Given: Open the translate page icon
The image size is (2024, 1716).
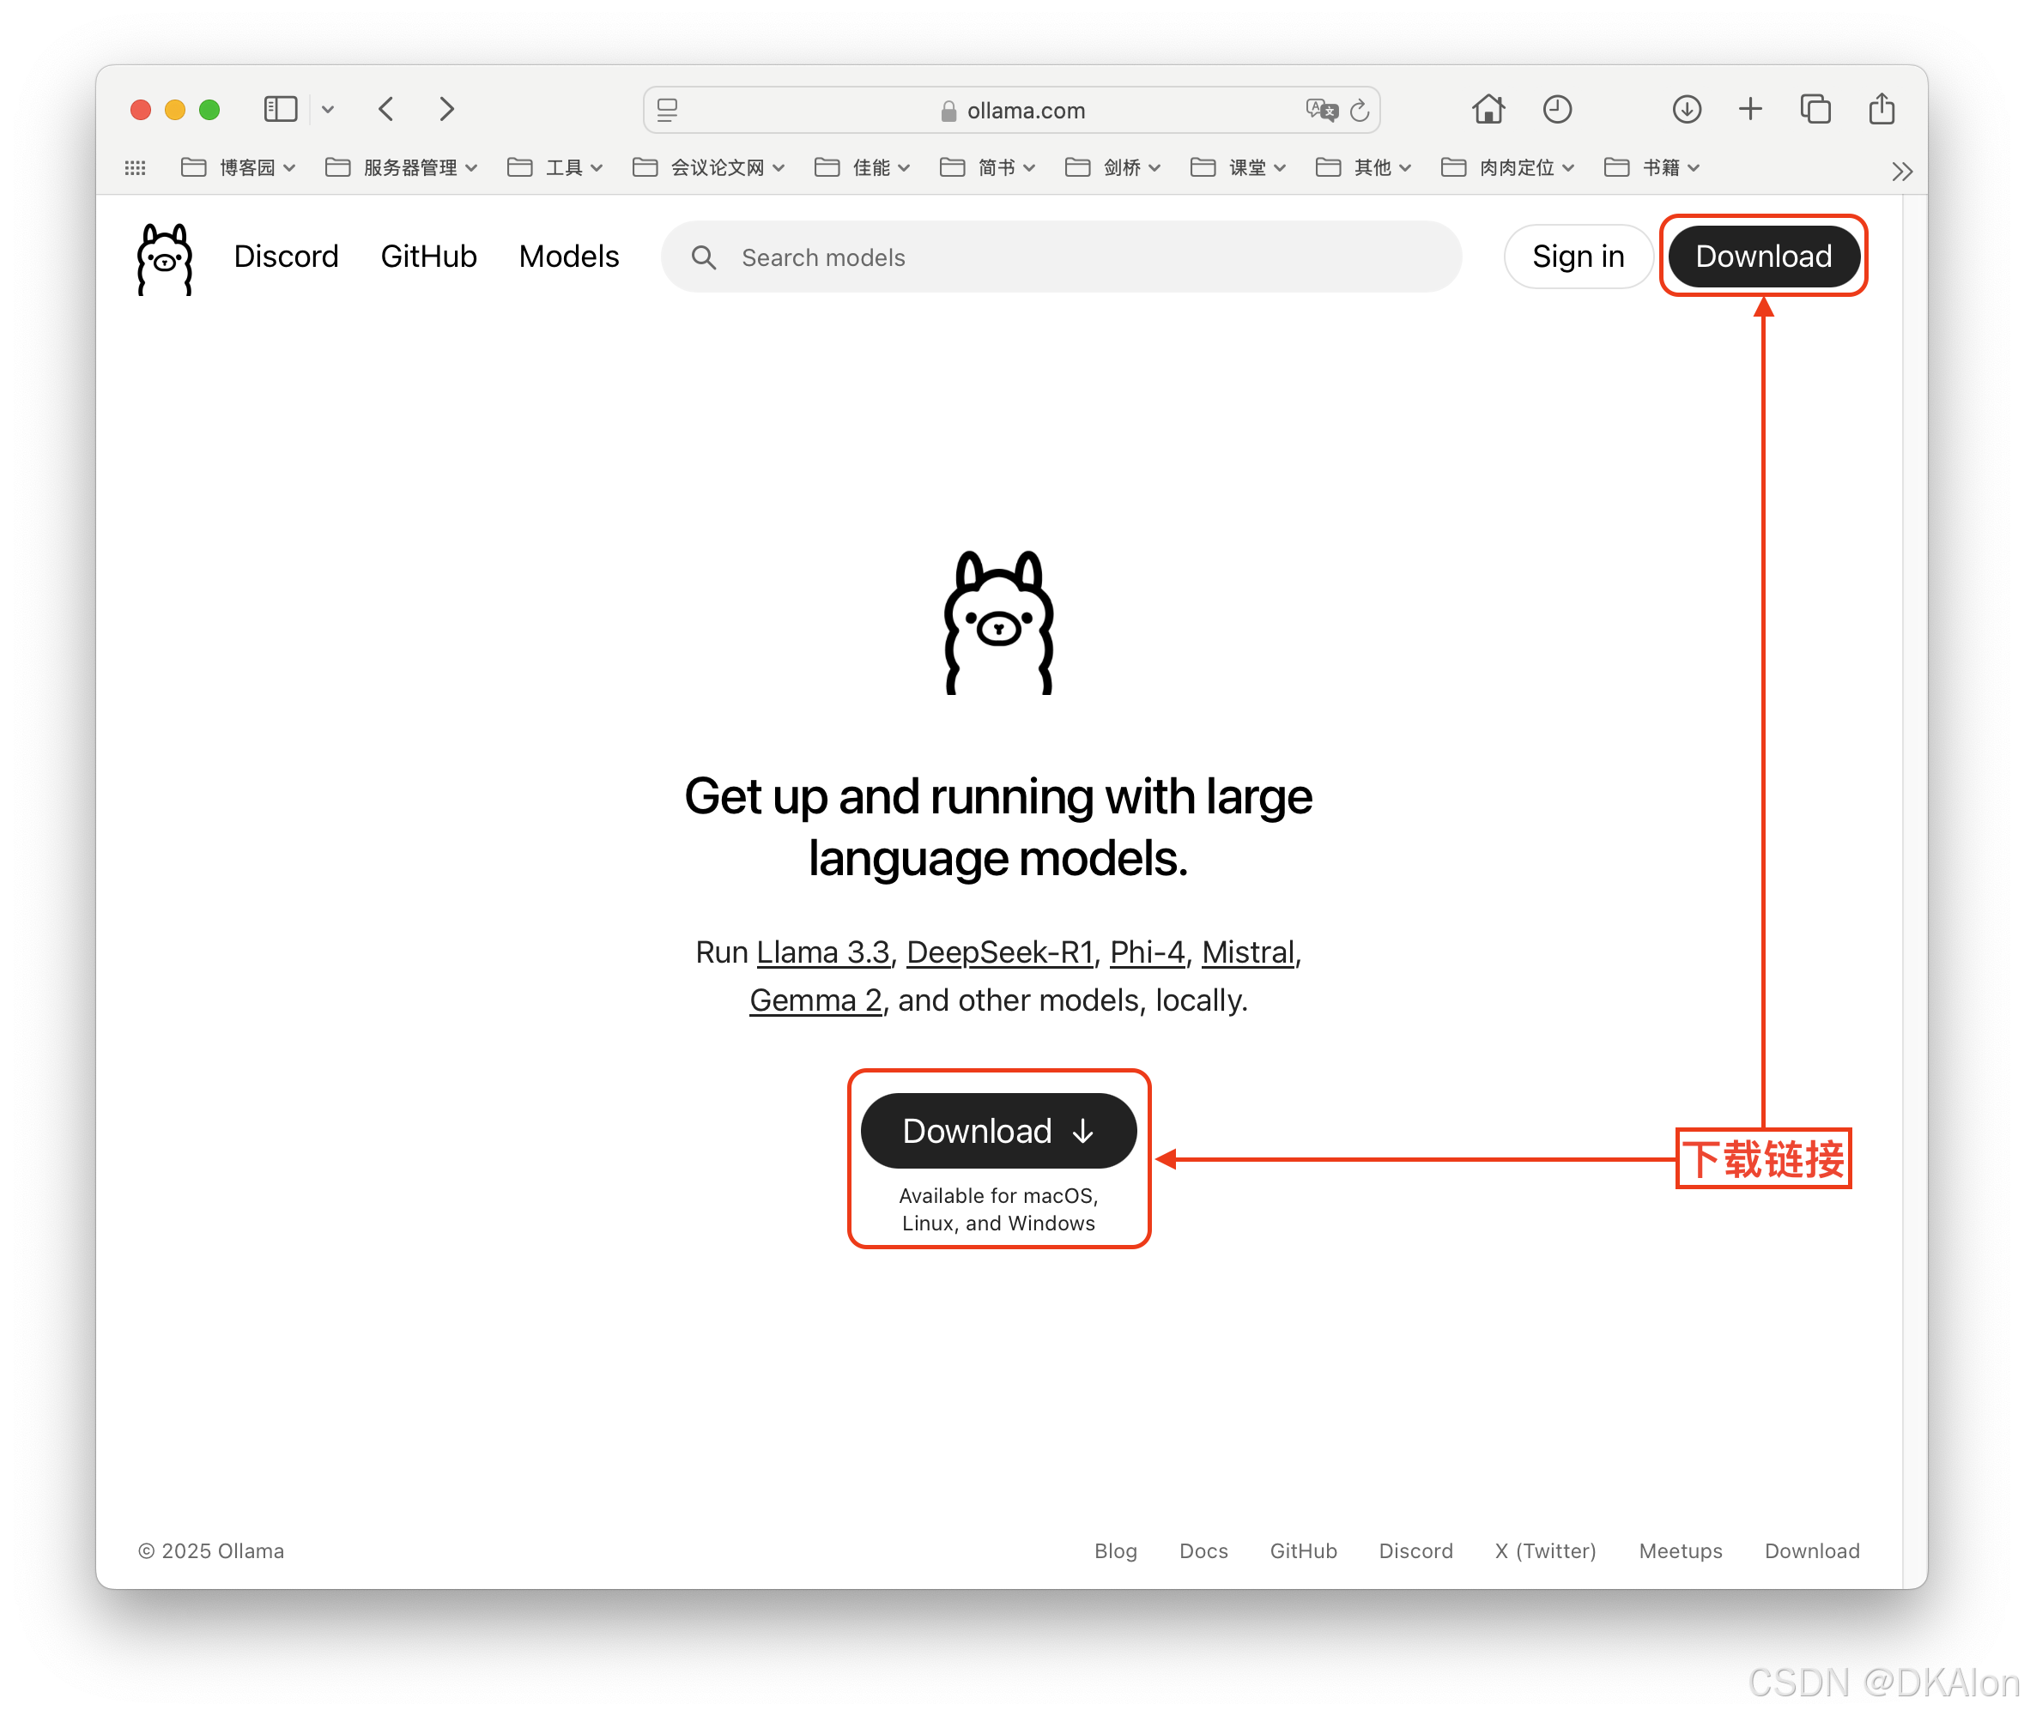Looking at the screenshot, I should tap(1322, 110).
